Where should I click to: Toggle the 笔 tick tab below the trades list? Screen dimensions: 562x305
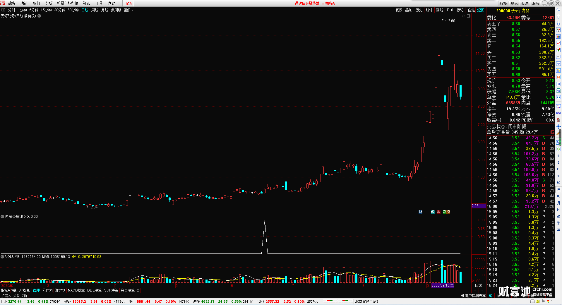point(491,296)
